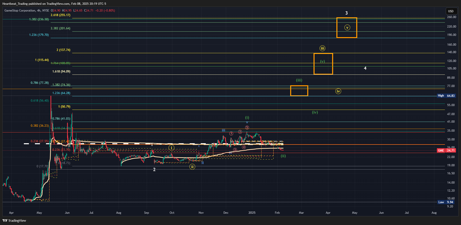Select the 0.236 (27.55) Fibonacci label
Image resolution: width=461 pixels, height=225 pixels.
point(40,141)
